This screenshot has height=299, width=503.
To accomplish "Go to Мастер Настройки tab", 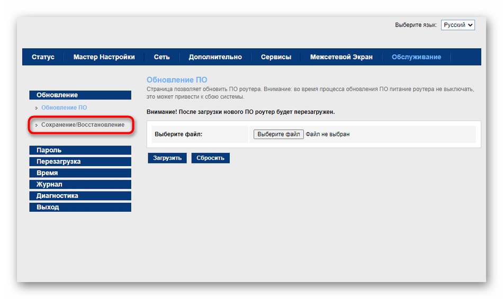I will (104, 57).
